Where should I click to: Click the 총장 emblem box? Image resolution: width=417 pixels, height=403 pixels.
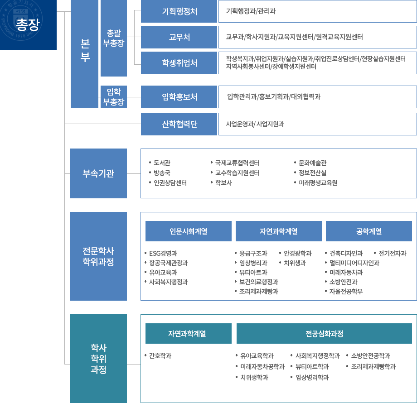(x=28, y=25)
